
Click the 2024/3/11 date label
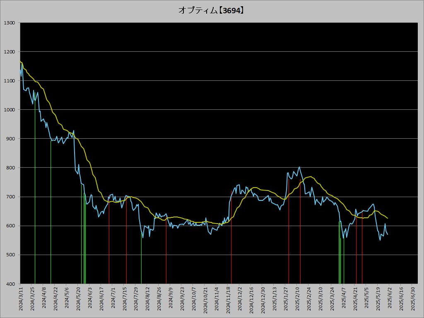click(21, 298)
